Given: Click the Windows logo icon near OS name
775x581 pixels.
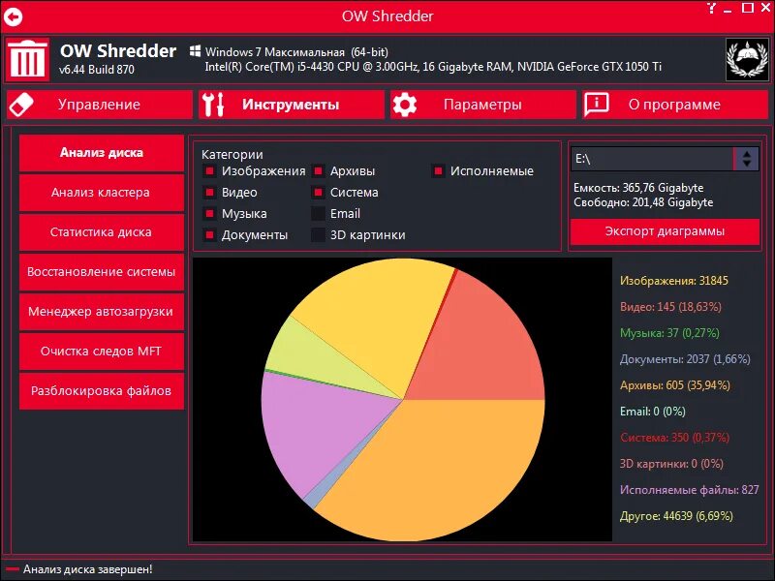Looking at the screenshot, I should [x=196, y=51].
